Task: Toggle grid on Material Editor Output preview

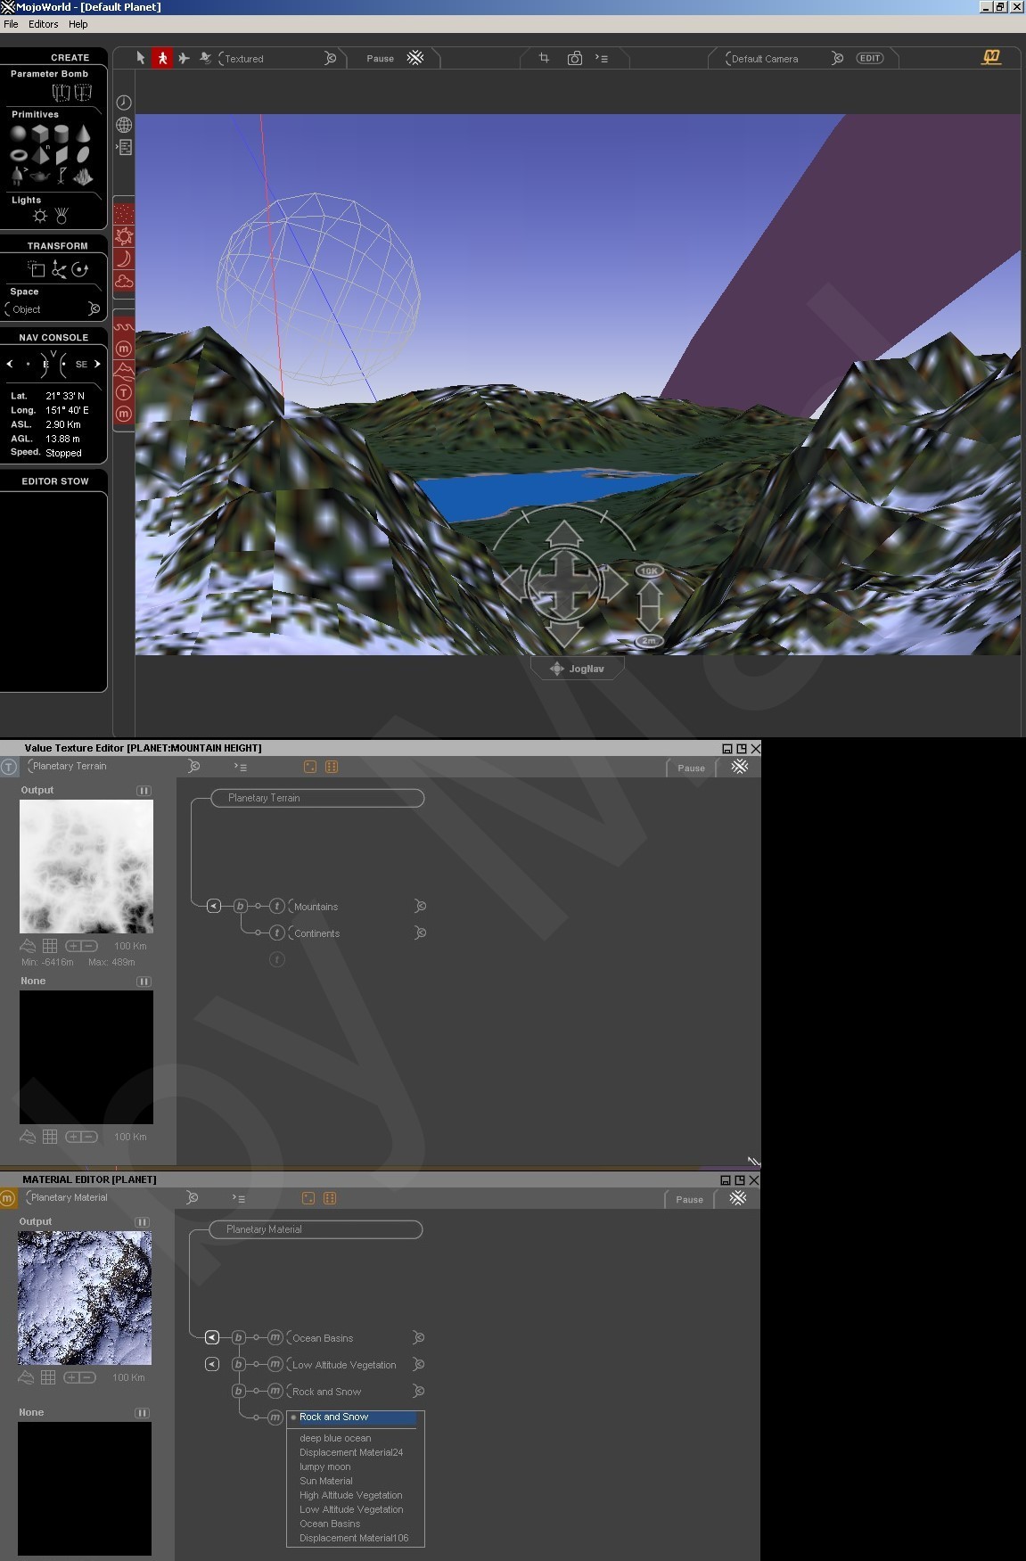Action: pos(48,1377)
